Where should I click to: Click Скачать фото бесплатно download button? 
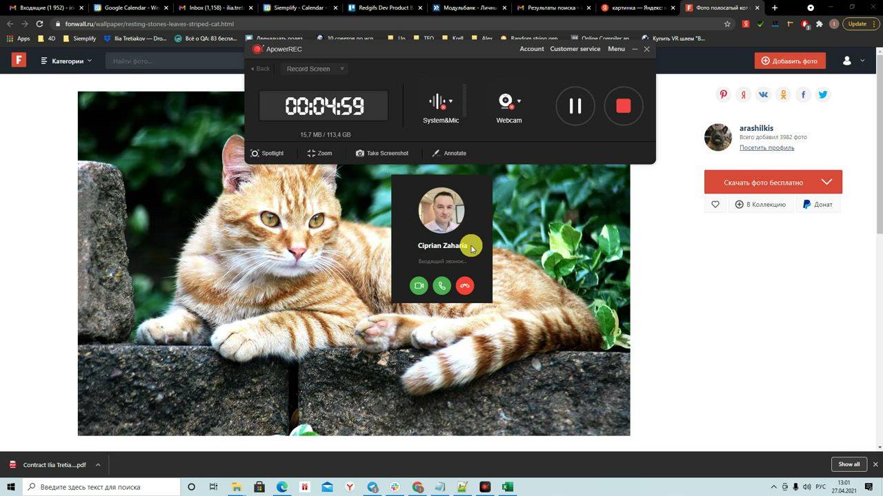[x=763, y=182]
